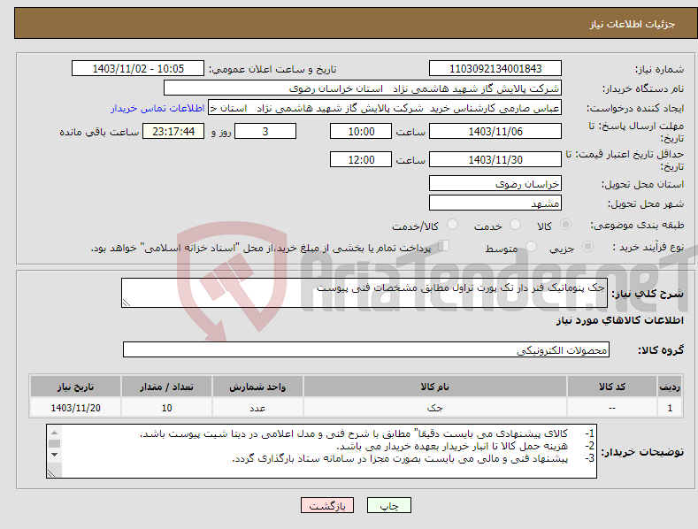698x529 pixels.
Task: Click the item name cell جک
Action: pyautogui.click(x=435, y=408)
